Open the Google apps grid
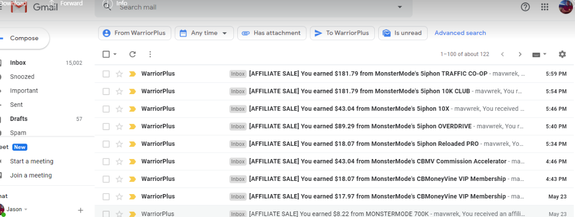Image resolution: width=575 pixels, height=217 pixels. [545, 7]
